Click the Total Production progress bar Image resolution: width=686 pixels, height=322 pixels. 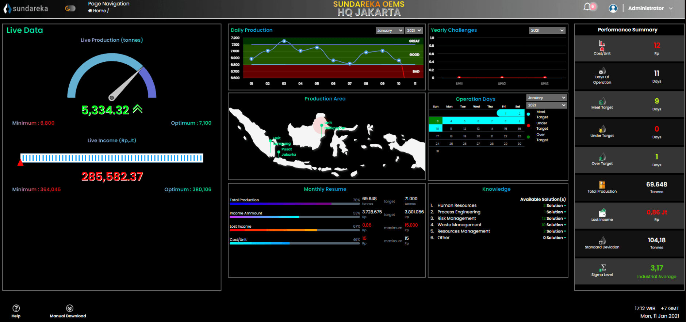pos(294,204)
